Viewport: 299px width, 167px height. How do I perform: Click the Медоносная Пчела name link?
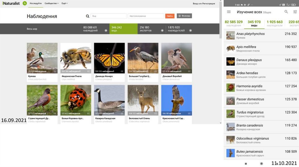72,76
